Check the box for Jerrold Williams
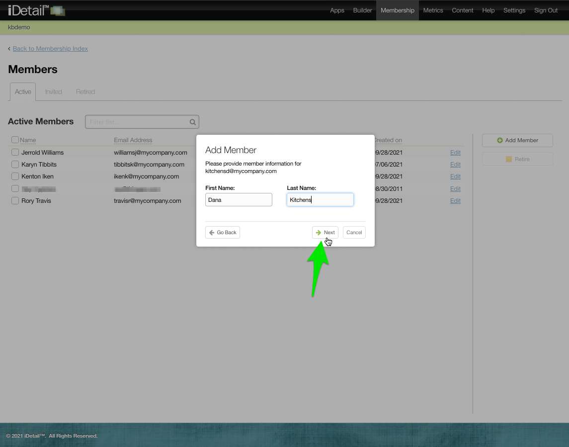The image size is (569, 447). tap(15, 152)
